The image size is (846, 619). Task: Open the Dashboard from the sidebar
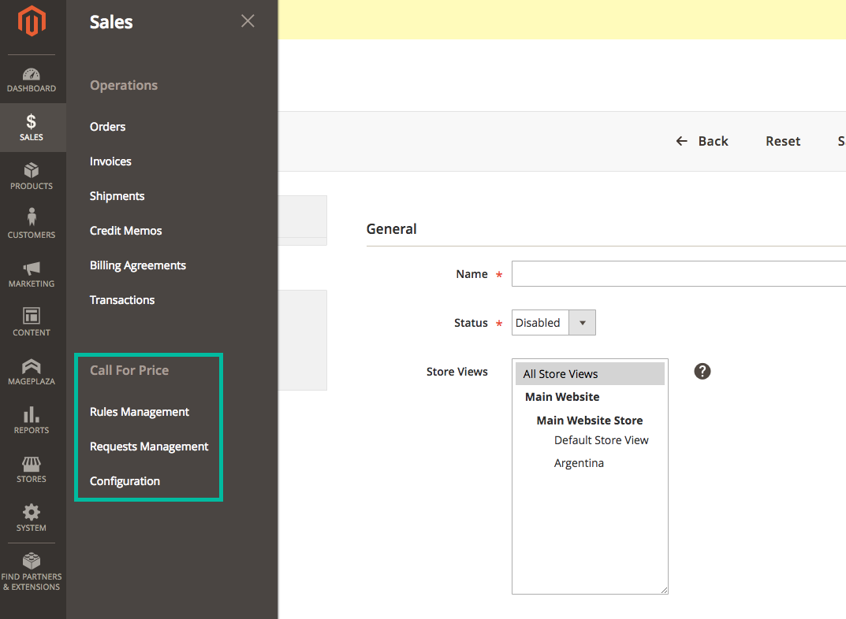32,79
